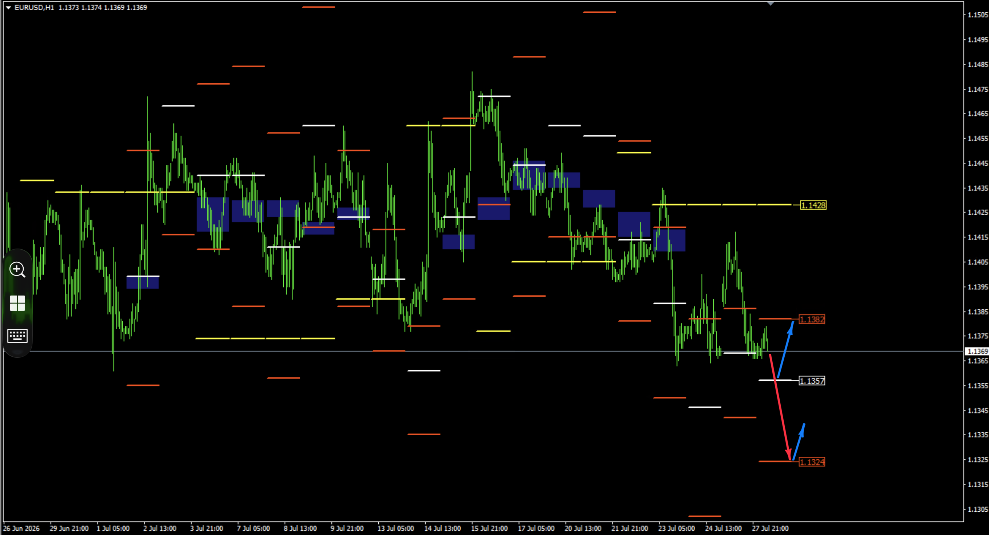989x535 pixels.
Task: Select the 1.1324 orange price label
Action: (812, 462)
